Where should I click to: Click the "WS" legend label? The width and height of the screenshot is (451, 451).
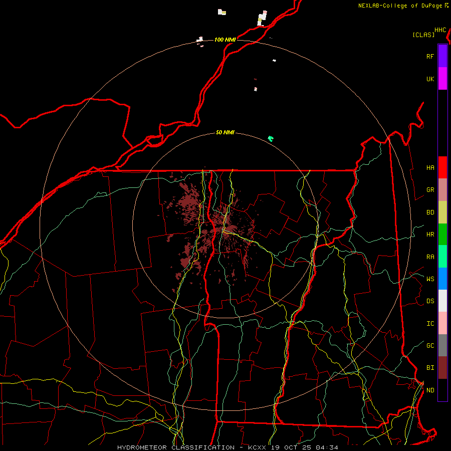(x=430, y=279)
